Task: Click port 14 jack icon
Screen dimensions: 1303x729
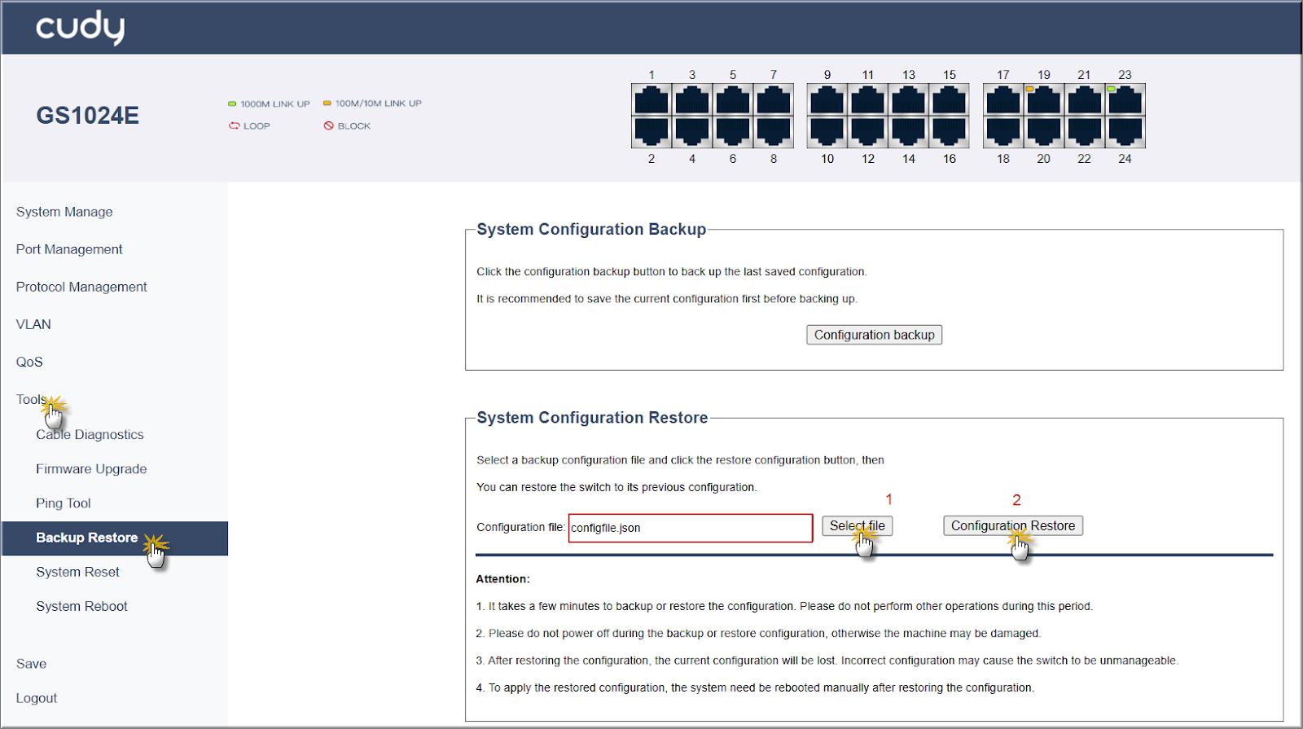Action: (909, 132)
